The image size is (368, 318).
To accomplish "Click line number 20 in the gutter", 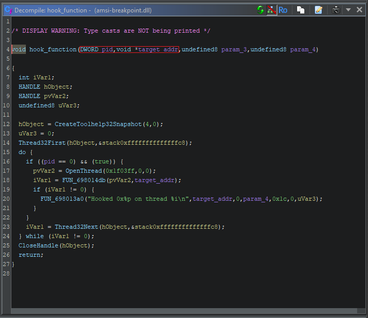I will point(6,199).
